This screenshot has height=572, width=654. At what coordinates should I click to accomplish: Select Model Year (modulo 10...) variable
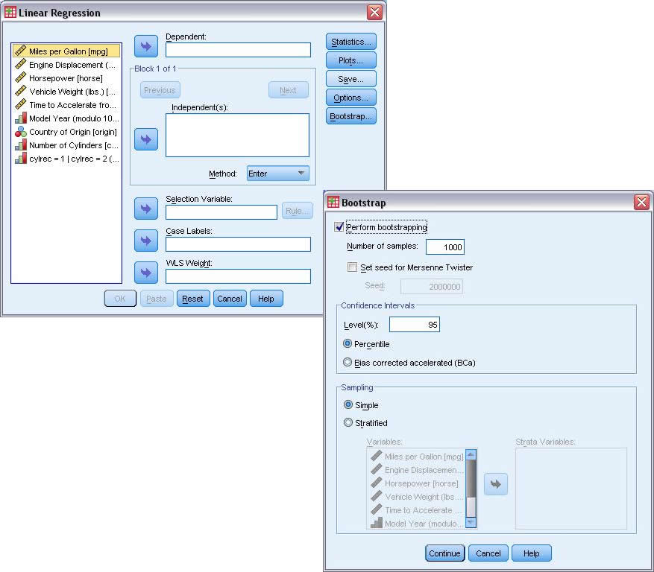66,118
